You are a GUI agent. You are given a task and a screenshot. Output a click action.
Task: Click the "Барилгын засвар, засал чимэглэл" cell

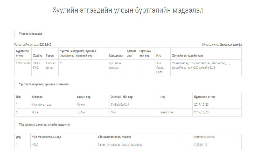pyautogui.click(x=120, y=145)
